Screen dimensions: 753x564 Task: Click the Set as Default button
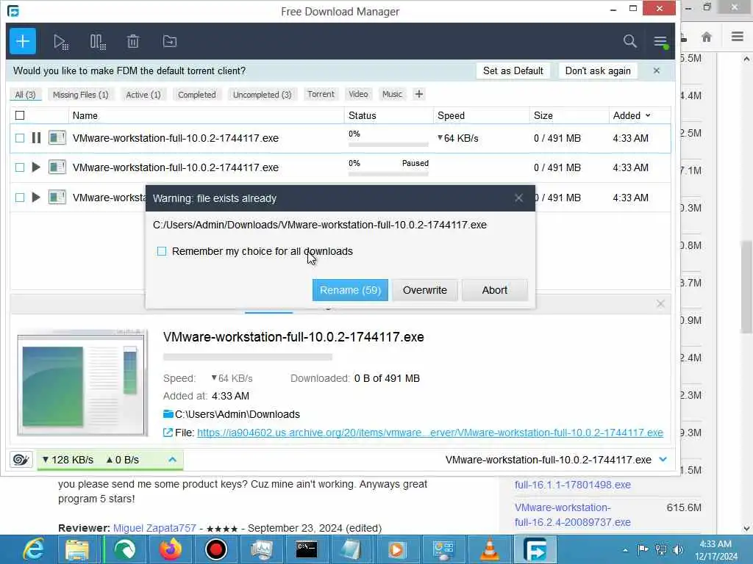coord(513,71)
